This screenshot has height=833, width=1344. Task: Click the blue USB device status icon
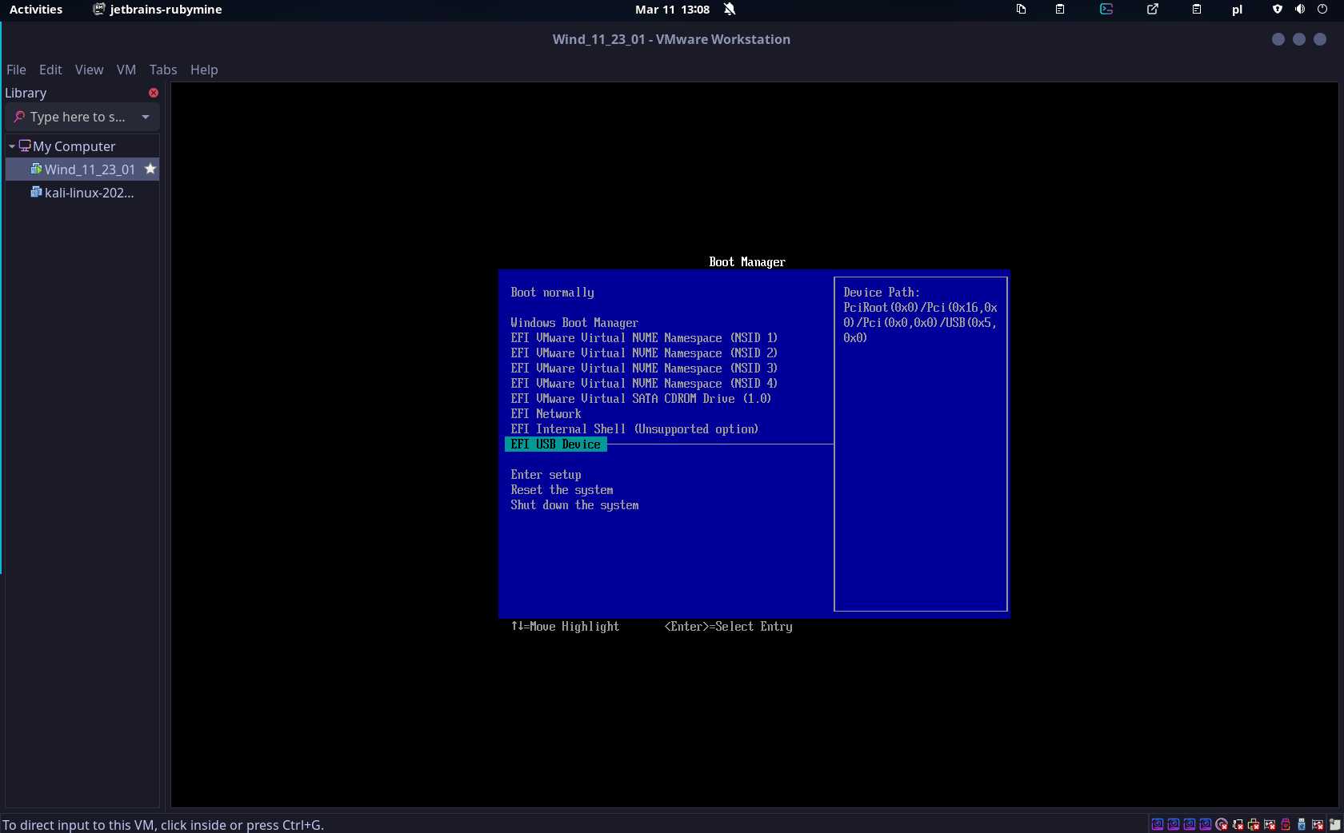(1302, 824)
